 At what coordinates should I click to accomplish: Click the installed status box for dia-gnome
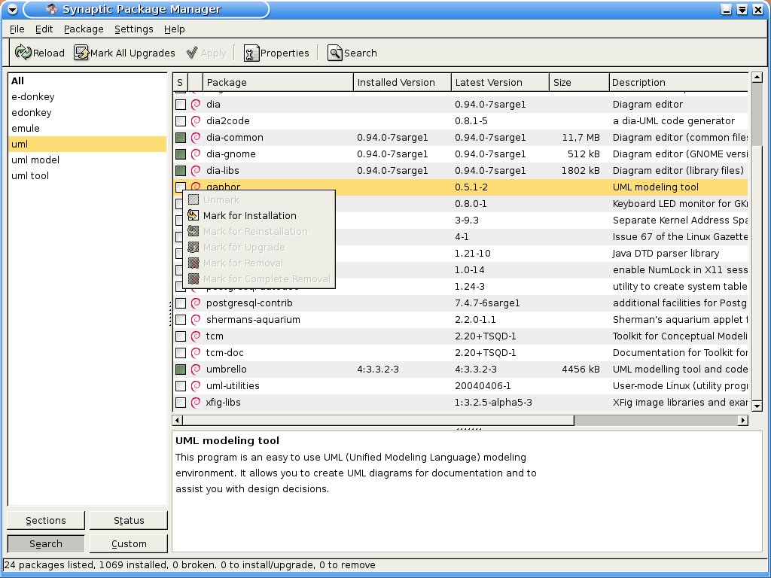(x=181, y=154)
